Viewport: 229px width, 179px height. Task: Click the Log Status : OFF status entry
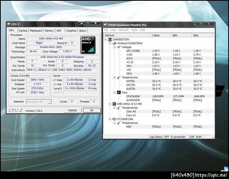tap(159, 137)
